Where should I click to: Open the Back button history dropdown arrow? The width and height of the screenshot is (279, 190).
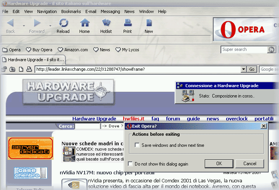(x=24, y=26)
